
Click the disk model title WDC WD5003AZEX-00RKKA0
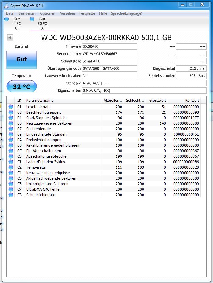(106, 38)
